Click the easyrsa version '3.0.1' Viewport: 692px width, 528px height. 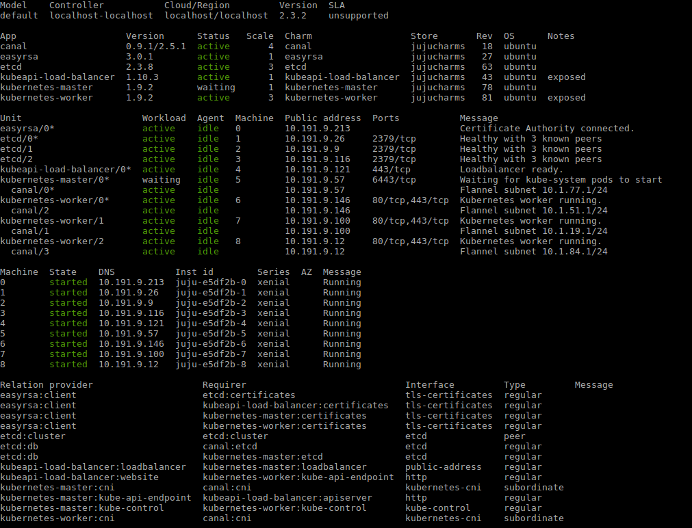coord(140,57)
